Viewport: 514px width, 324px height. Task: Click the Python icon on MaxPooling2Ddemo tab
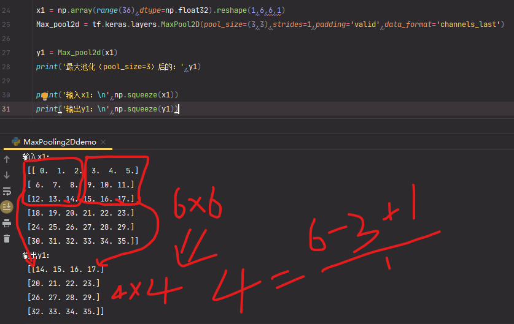tap(16, 141)
